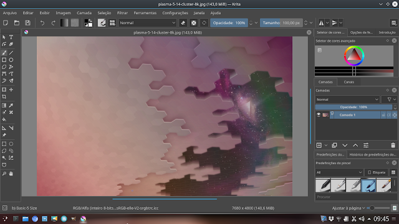Select the Line tool
Image resolution: width=399 pixels, height=224 pixels.
(11, 53)
